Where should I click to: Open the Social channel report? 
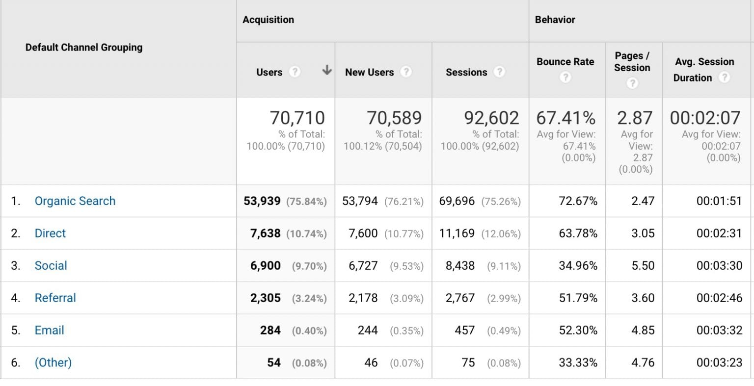[51, 265]
